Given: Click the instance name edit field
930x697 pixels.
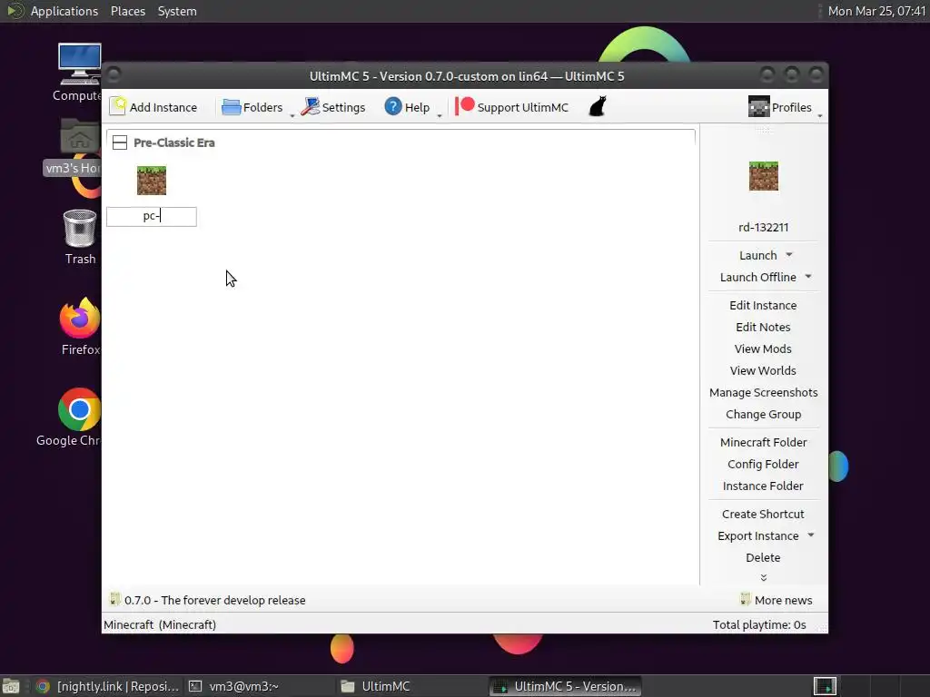Looking at the screenshot, I should point(152,216).
